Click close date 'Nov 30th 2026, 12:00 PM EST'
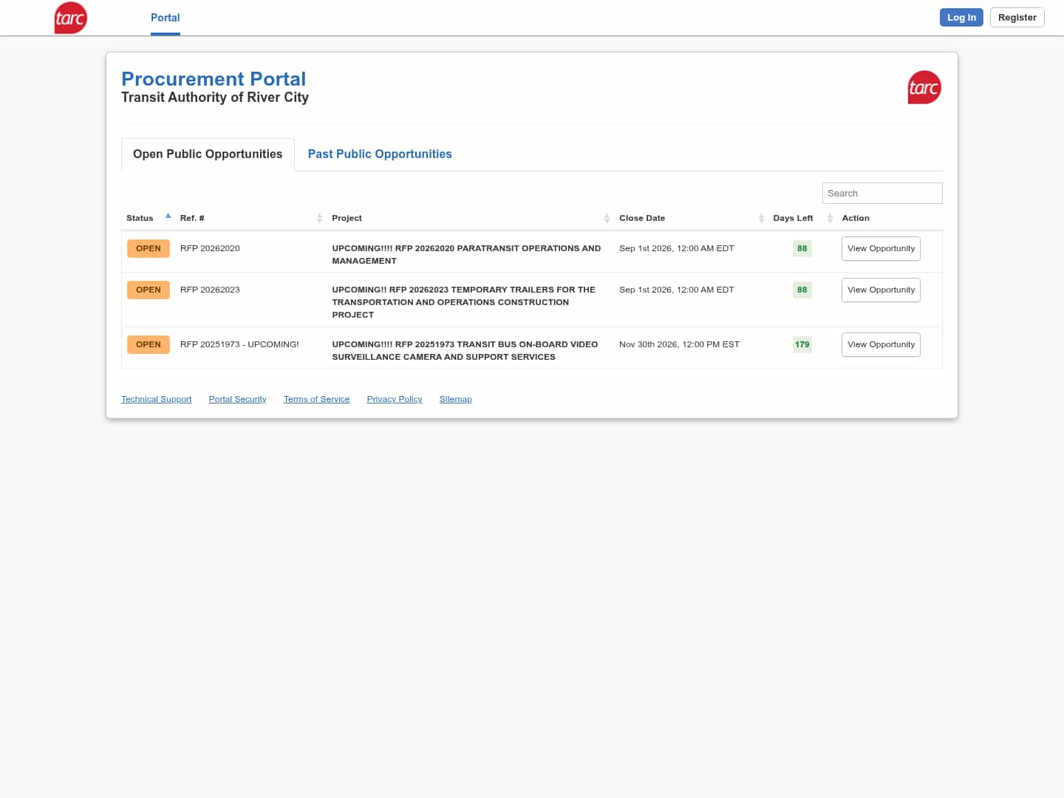The width and height of the screenshot is (1064, 798). [x=679, y=345]
